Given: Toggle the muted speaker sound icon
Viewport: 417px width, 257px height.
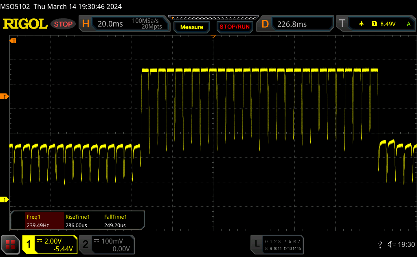Looking at the screenshot, I should [x=391, y=244].
